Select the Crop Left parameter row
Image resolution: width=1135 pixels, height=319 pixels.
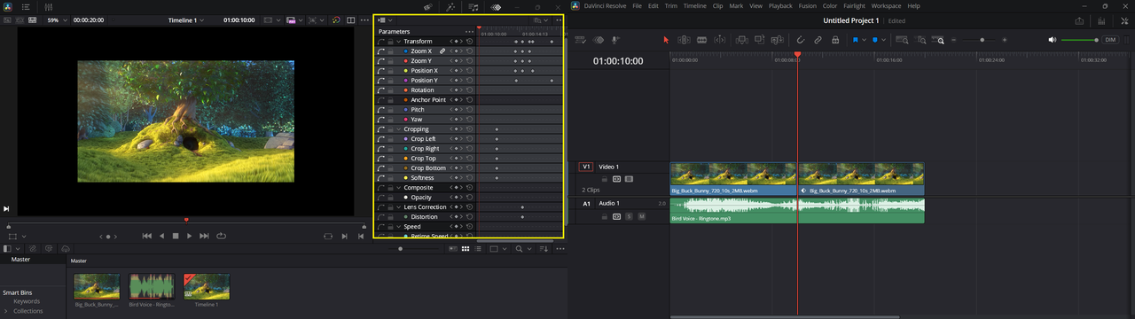pyautogui.click(x=426, y=139)
